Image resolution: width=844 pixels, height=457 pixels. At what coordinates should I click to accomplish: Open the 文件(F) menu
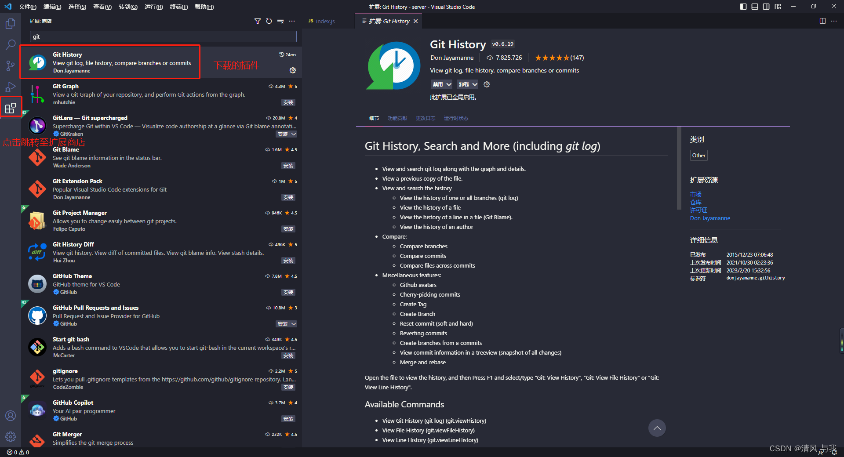[28, 7]
